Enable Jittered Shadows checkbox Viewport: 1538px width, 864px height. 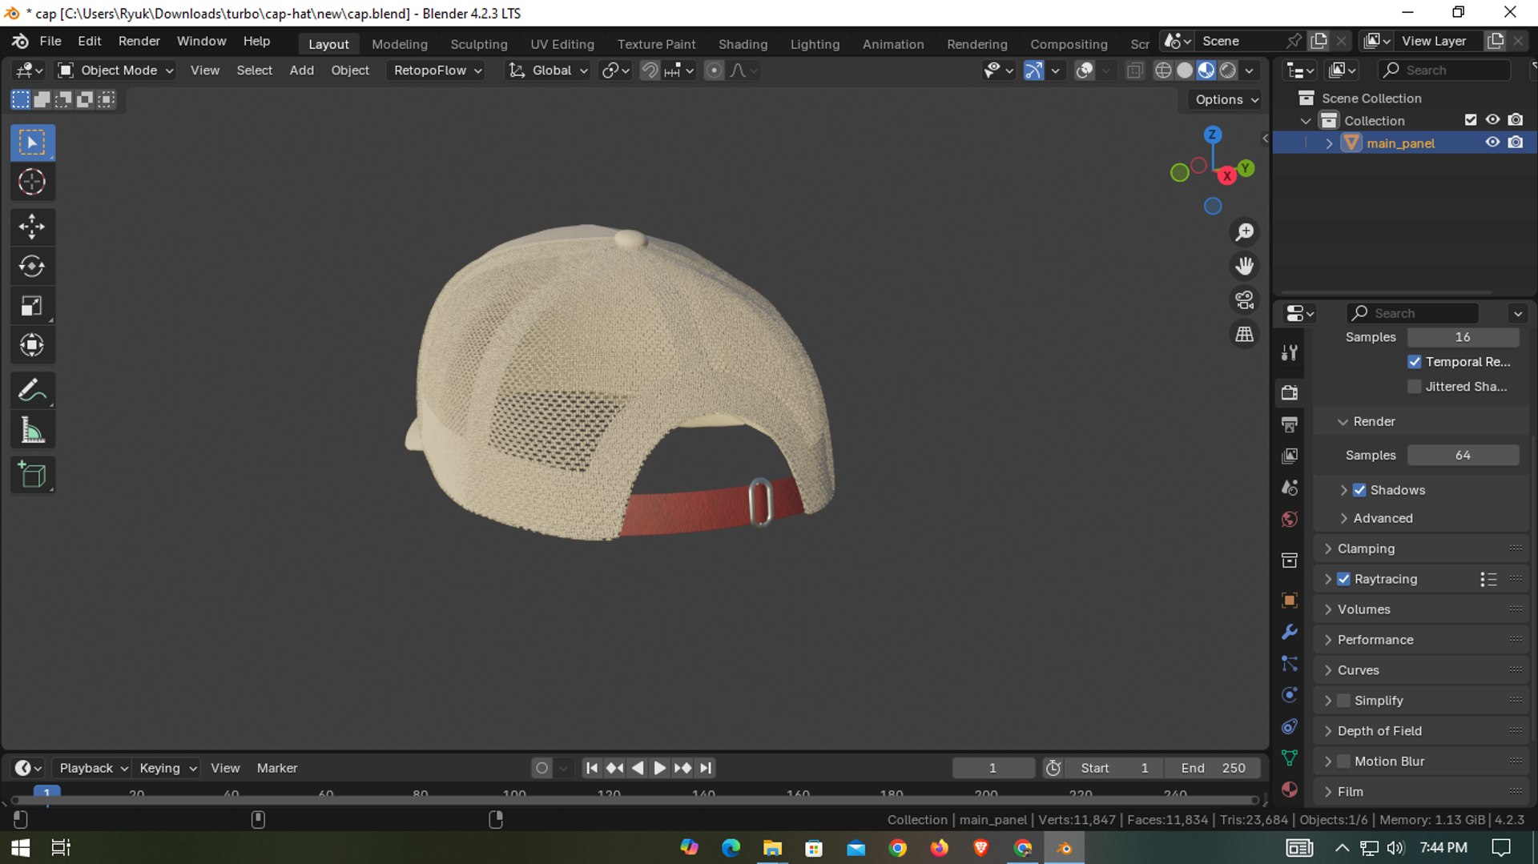point(1415,387)
